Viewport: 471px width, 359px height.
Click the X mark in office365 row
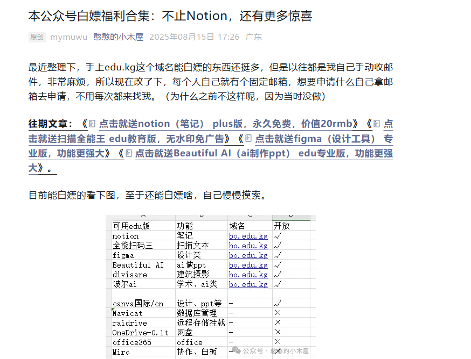click(278, 342)
